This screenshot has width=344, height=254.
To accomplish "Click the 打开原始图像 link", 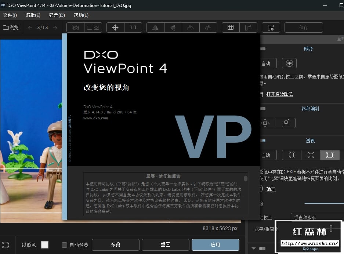I will (x=280, y=94).
